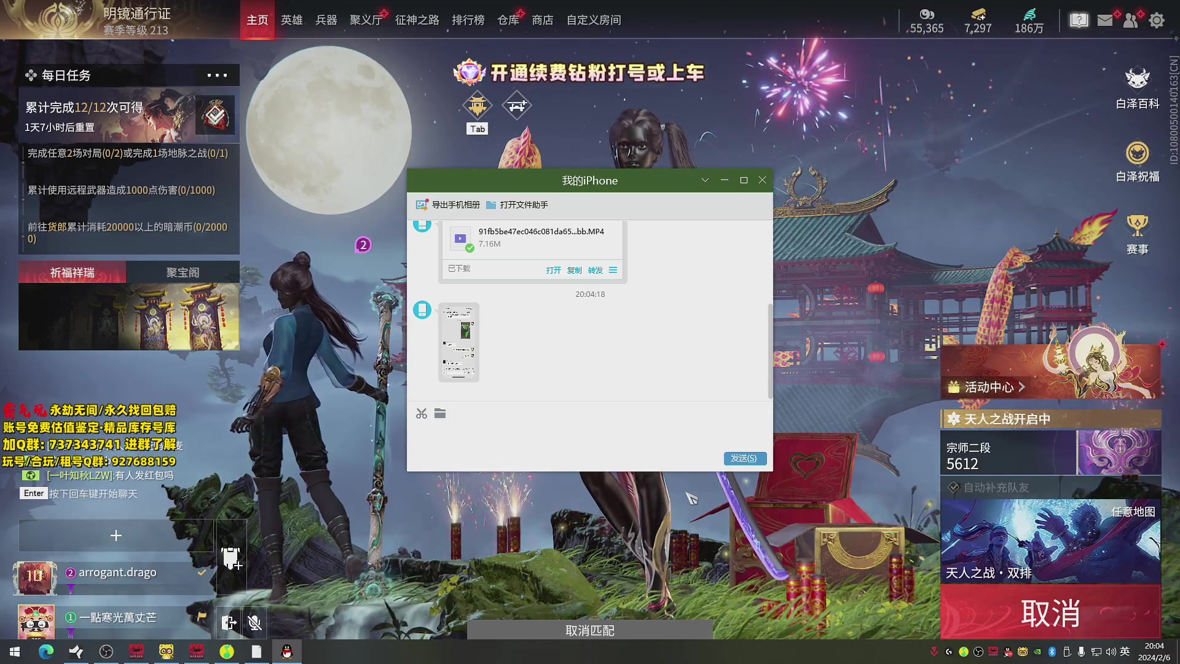This screenshot has height=664, width=1180.
Task: Click the 发送(S) send button
Action: pyautogui.click(x=744, y=459)
